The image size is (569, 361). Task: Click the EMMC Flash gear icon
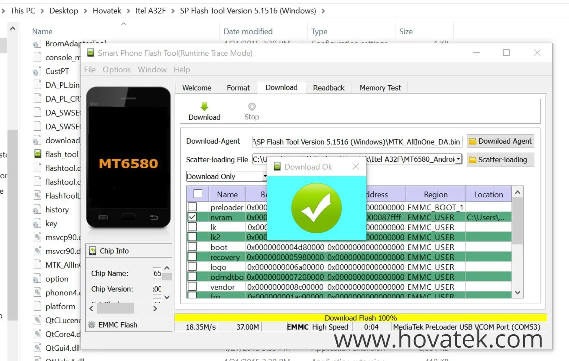click(92, 325)
